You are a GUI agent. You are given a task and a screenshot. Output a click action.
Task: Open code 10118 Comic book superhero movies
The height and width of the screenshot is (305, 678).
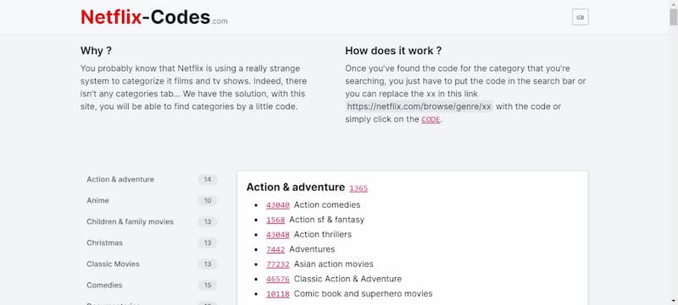[x=278, y=294]
